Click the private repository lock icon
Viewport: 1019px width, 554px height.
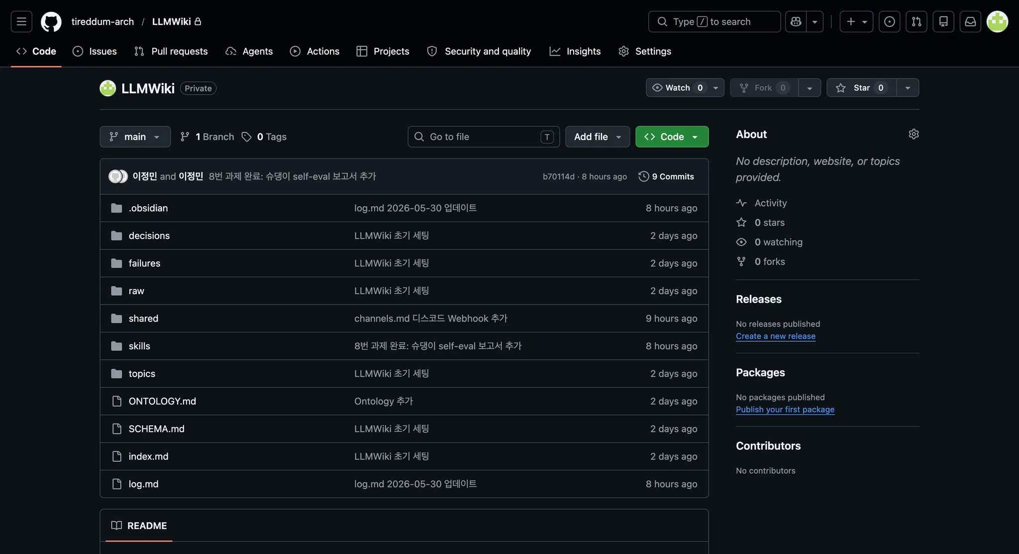[198, 21]
